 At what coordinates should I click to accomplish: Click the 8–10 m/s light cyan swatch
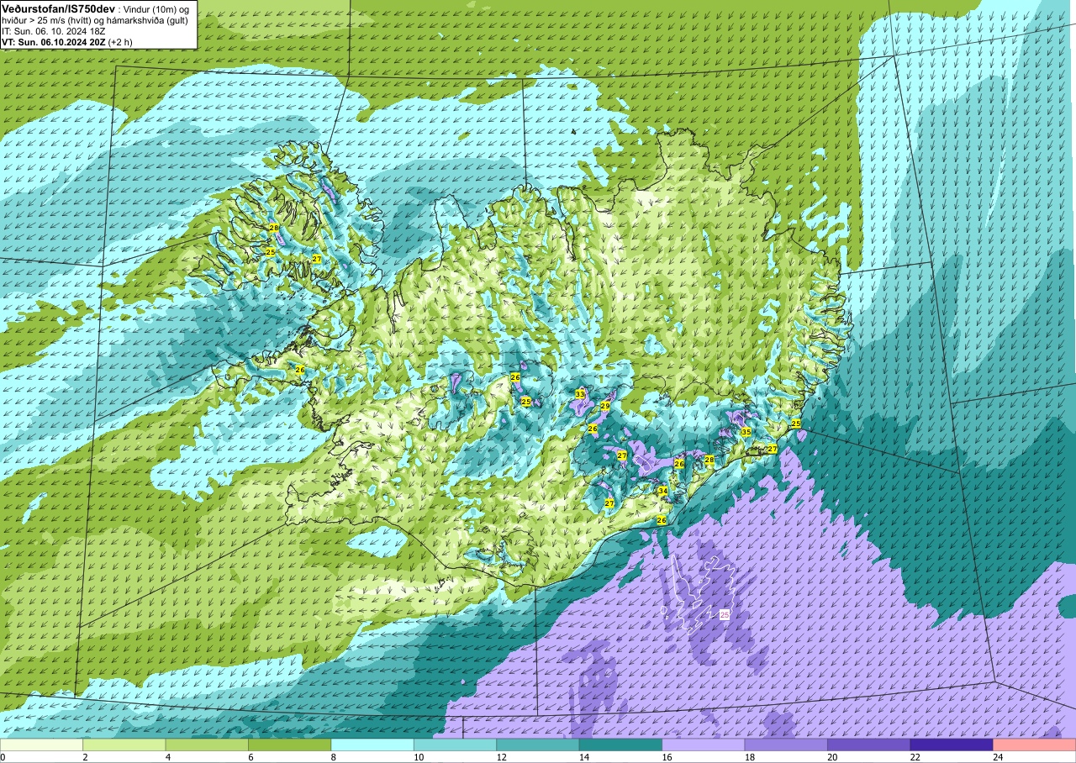[x=372, y=745]
